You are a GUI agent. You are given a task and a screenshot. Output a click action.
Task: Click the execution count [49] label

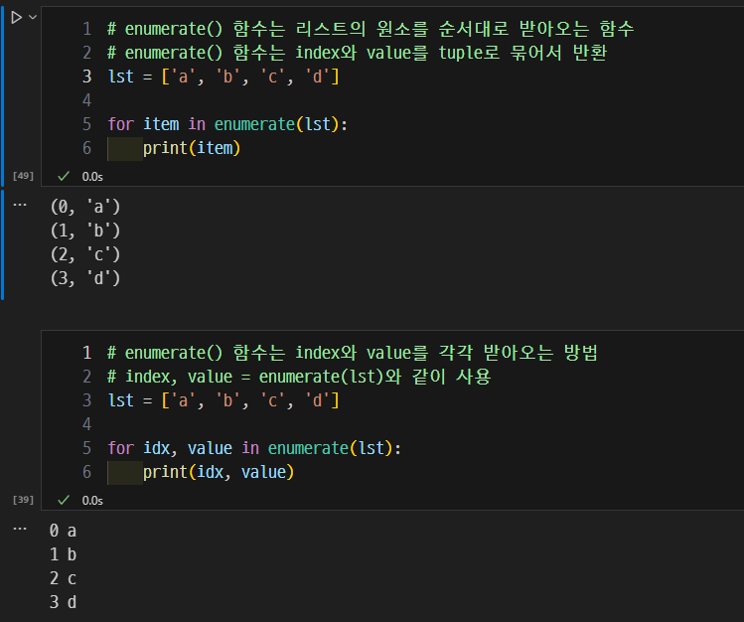coord(23,176)
